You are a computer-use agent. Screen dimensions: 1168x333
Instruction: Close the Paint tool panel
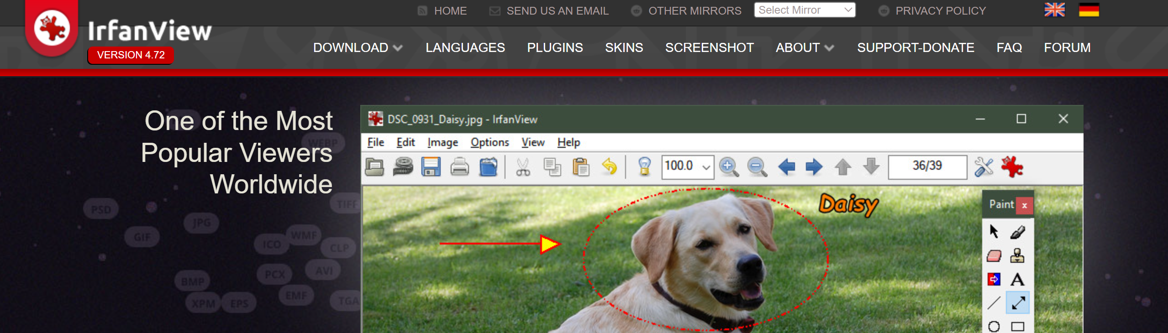1025,205
